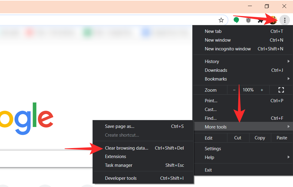This screenshot has width=293, height=187.
Task: Click the bookmark star icon in address bar
Action: click(x=221, y=20)
